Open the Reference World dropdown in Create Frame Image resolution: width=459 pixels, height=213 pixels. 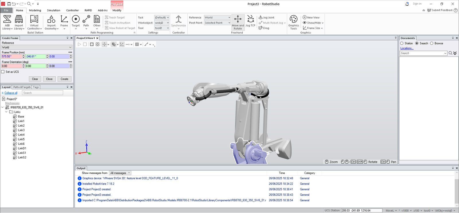[x=37, y=47]
